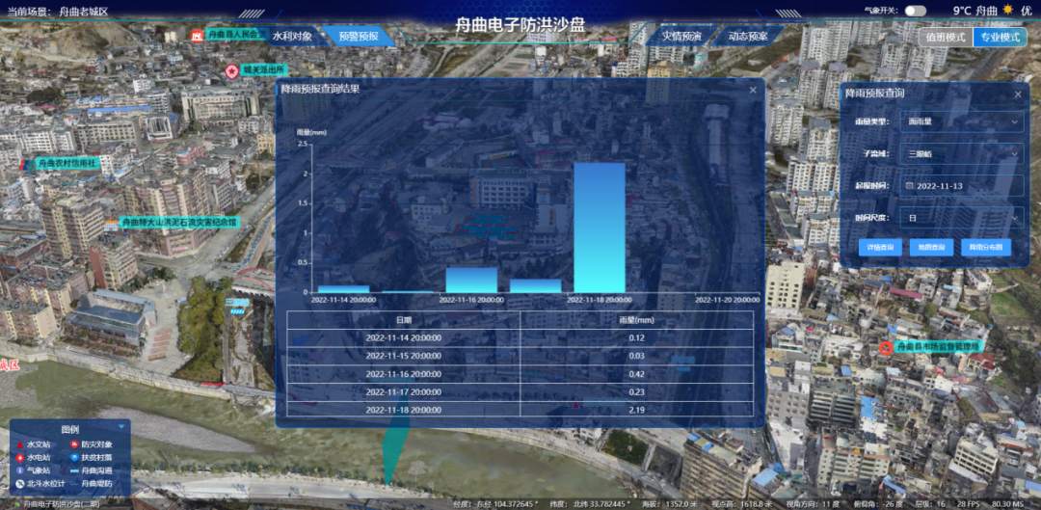Open the 灾情预演 tab
Screen dimensions: 1041x510
tap(681, 37)
